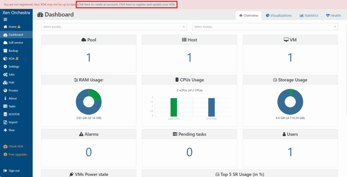
Task: Open the Health tab
Action: tap(333, 16)
